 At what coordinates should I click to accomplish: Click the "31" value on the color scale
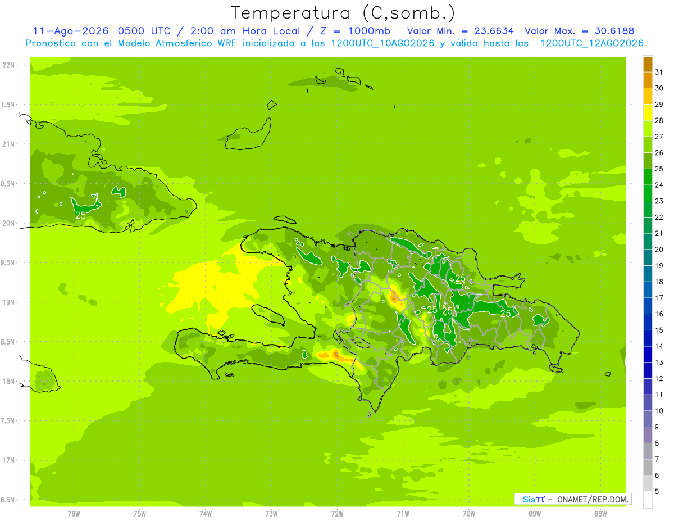[x=659, y=72]
